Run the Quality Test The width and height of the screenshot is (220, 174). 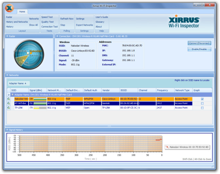[47, 22]
